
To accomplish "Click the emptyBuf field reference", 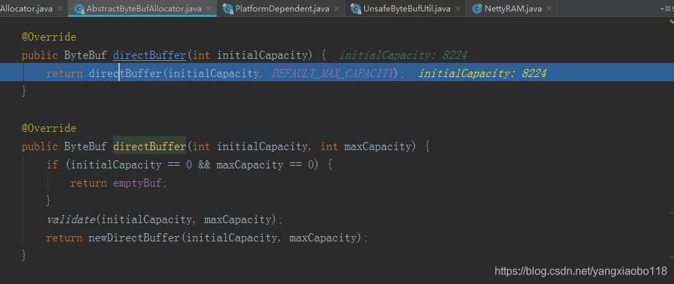I will (137, 183).
